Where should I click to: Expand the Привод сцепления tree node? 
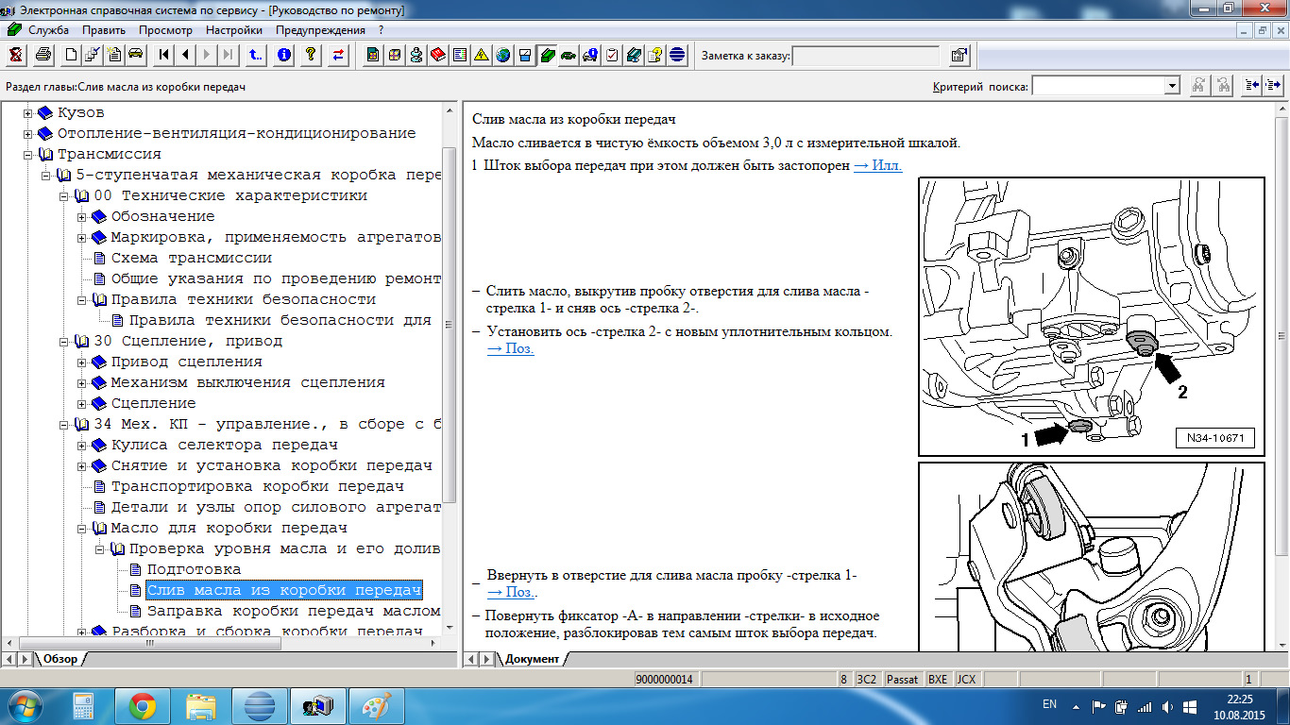click(x=82, y=362)
